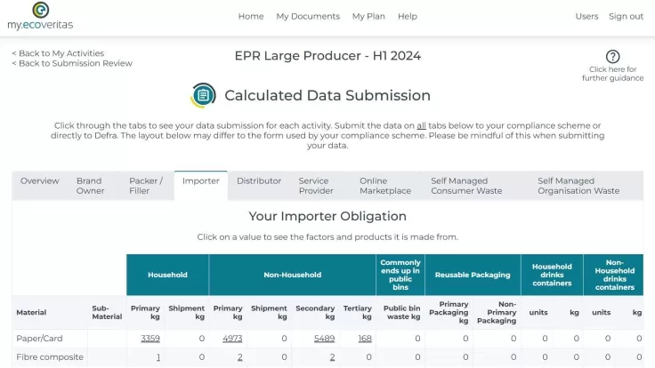Image resolution: width=655 pixels, height=368 pixels.
Task: Switch to the Online Marketplace tab
Action: pos(385,186)
